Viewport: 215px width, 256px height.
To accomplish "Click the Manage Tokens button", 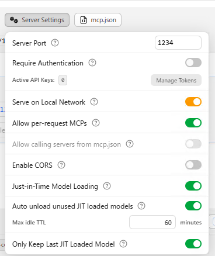I will tap(176, 80).
